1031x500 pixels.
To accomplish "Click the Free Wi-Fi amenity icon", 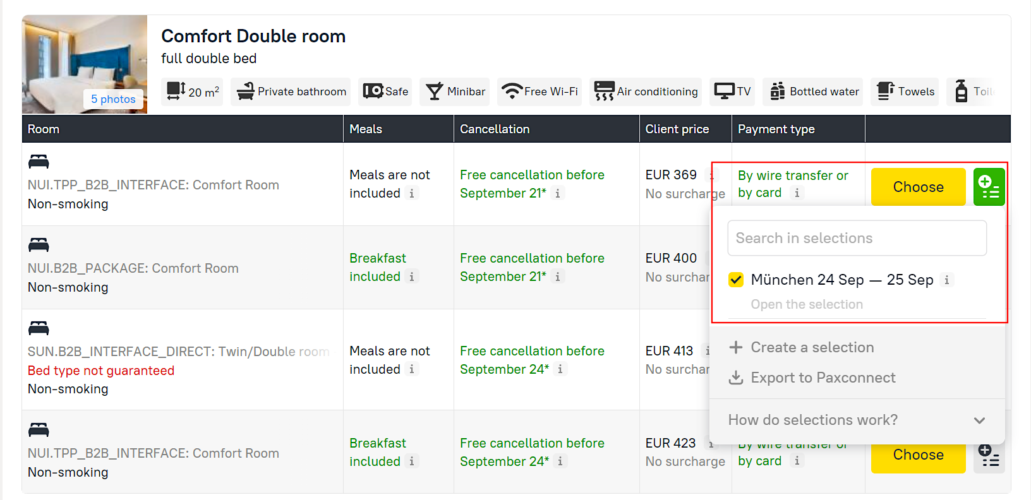I will pyautogui.click(x=512, y=92).
